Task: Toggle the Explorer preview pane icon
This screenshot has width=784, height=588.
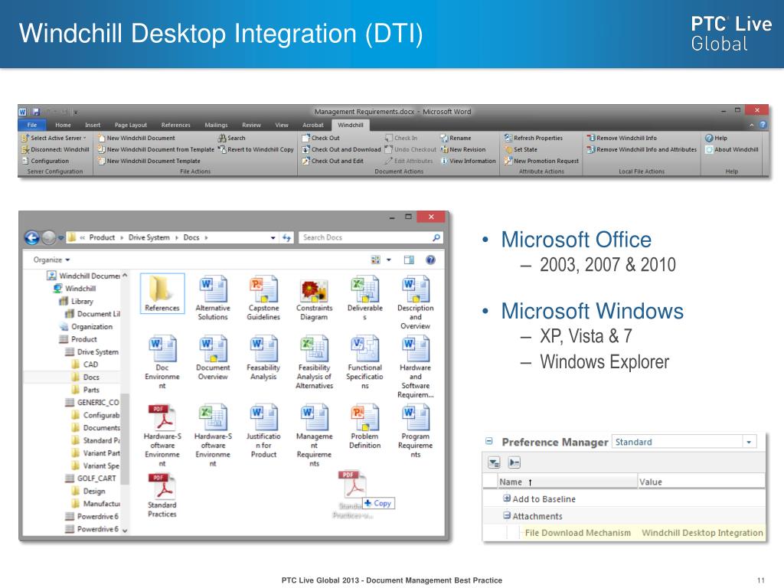Action: [409, 260]
